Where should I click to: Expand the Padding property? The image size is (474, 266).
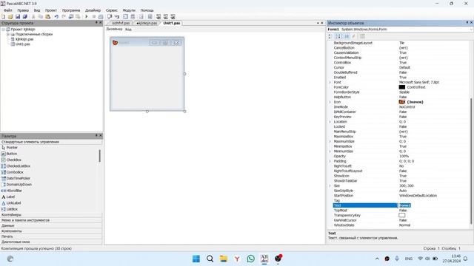point(330,161)
